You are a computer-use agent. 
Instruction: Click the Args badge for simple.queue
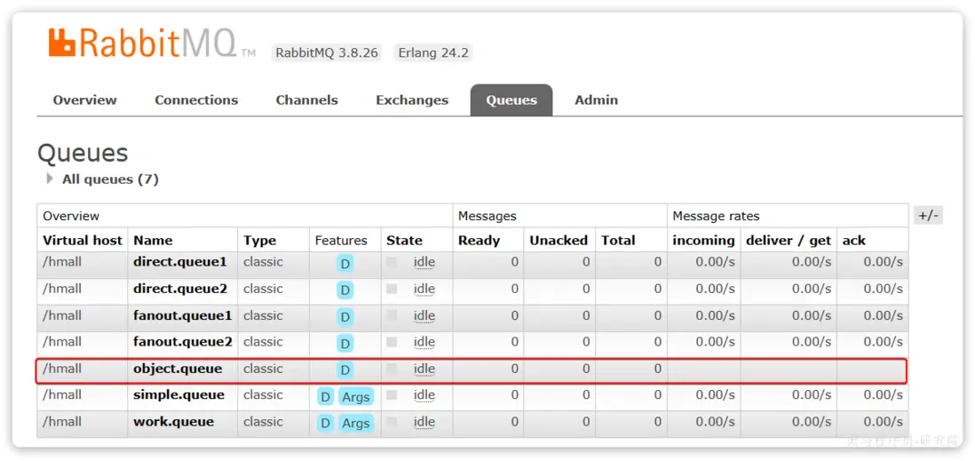355,397
